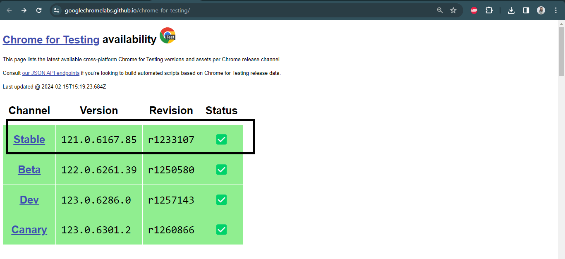Open Chrome's three-dot menu
Image resolution: width=565 pixels, height=259 pixels.
(x=556, y=10)
